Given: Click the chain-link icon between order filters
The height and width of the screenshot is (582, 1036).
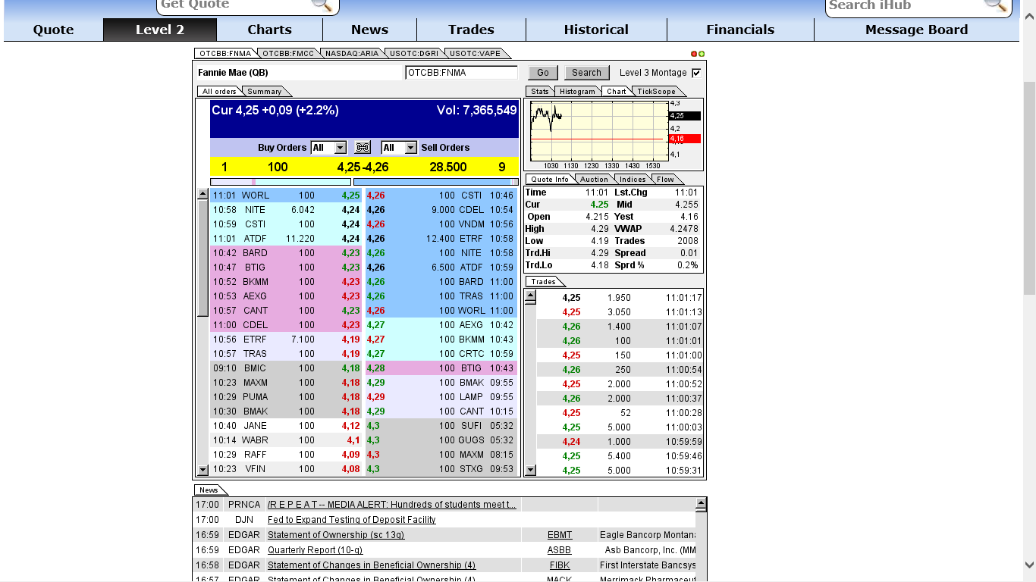Looking at the screenshot, I should pos(363,147).
